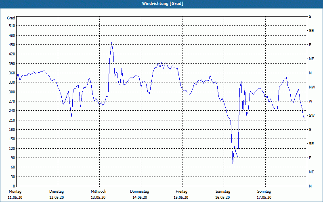Click the "E" compass label at the 450 gridline
The image size is (323, 202).
tap(310, 45)
